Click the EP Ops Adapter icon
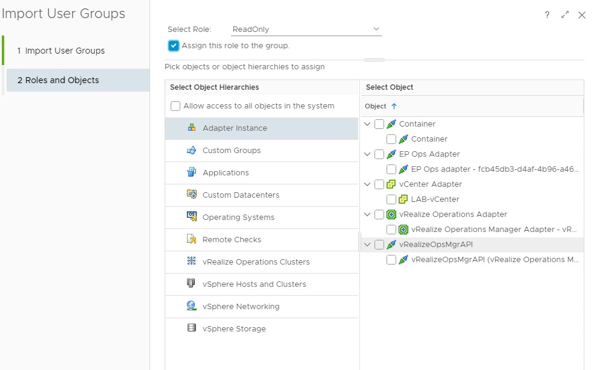Image resolution: width=594 pixels, height=370 pixels. [391, 154]
